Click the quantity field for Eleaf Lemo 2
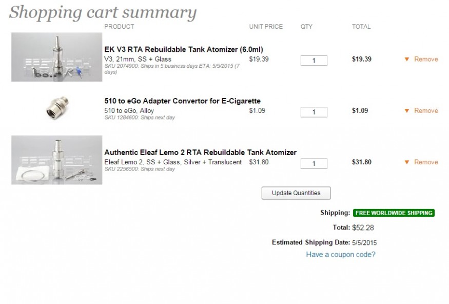 (314, 164)
